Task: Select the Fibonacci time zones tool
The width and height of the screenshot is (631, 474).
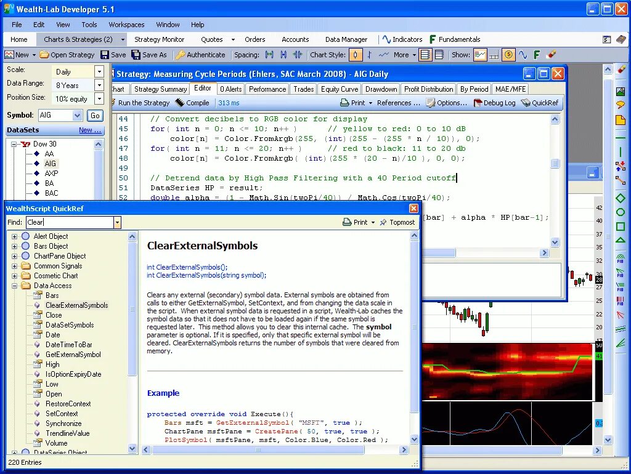Action: click(x=620, y=301)
